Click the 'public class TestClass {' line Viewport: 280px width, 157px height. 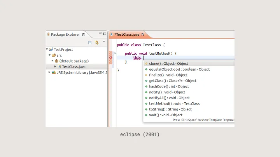pos(141,45)
